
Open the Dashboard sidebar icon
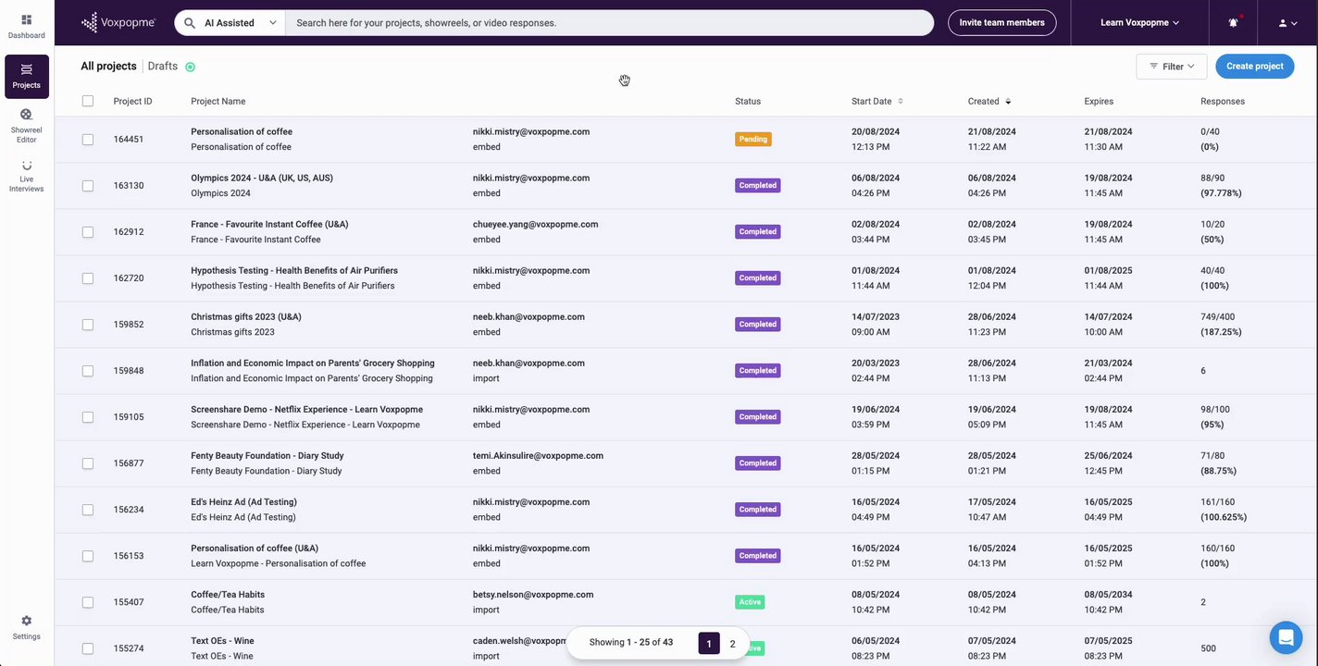click(26, 26)
